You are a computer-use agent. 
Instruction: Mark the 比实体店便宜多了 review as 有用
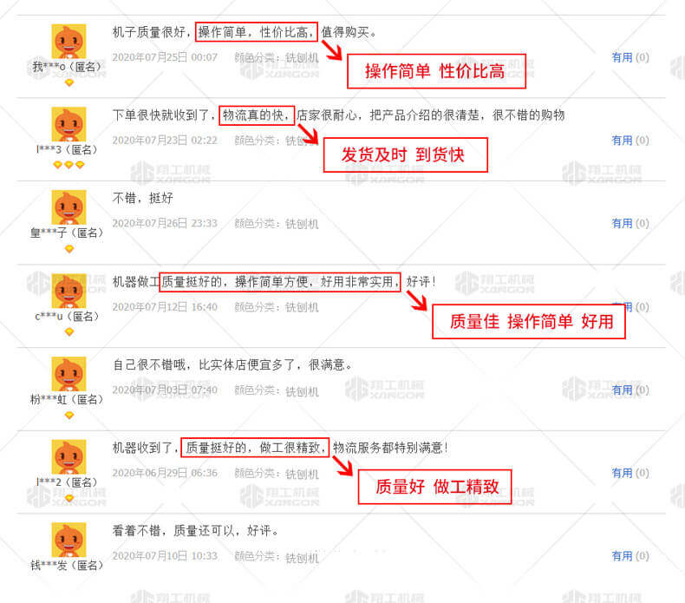pyautogui.click(x=630, y=390)
